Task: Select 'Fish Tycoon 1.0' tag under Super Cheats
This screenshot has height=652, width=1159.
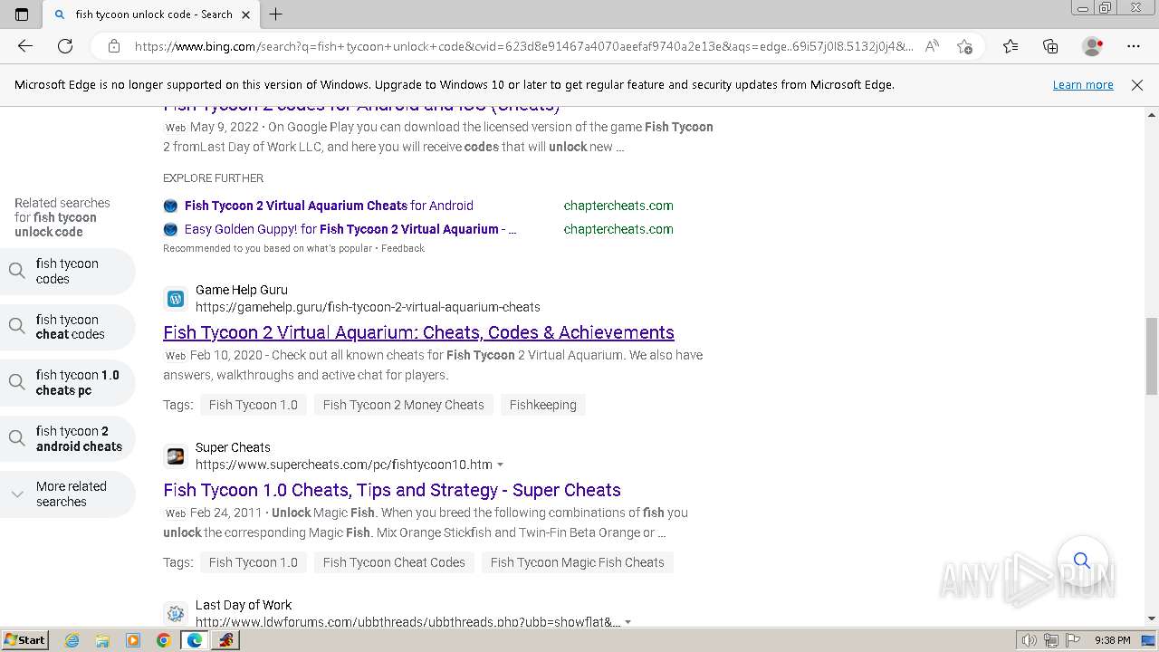Action: (x=254, y=562)
